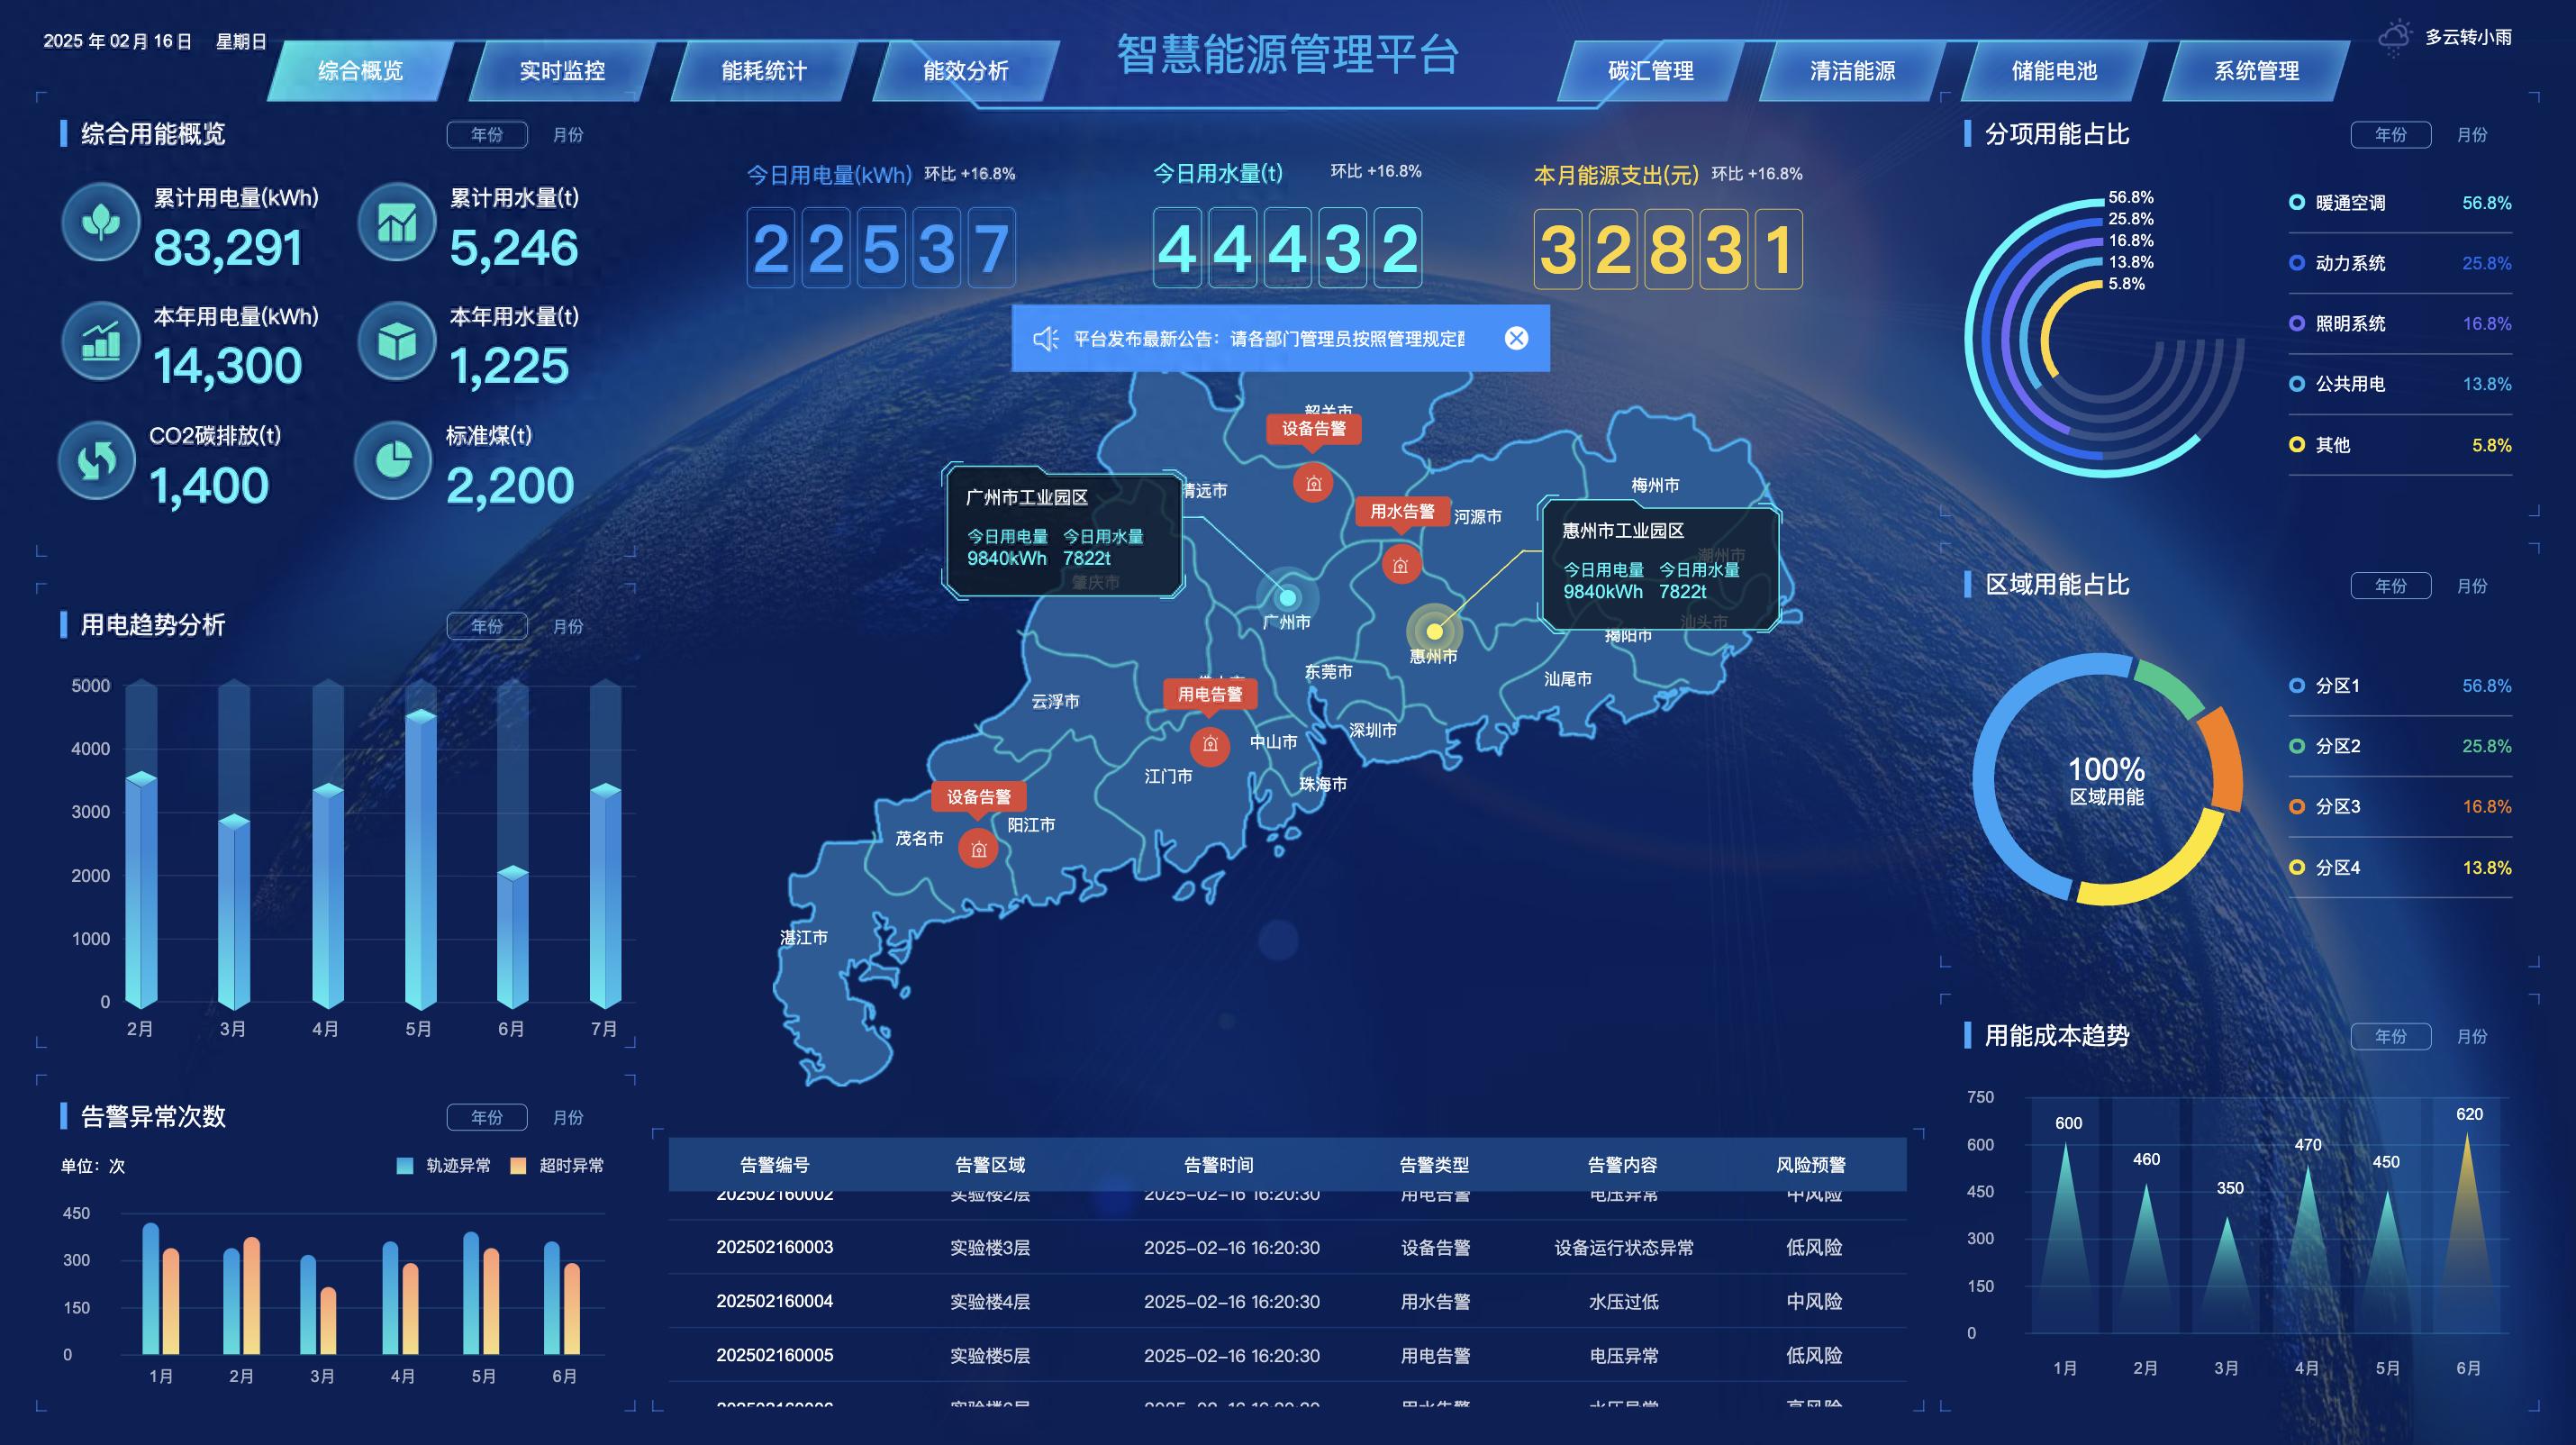Click the weather icon beside 多云转小雨
Image resolution: width=2576 pixels, height=1445 pixels.
click(x=2394, y=38)
